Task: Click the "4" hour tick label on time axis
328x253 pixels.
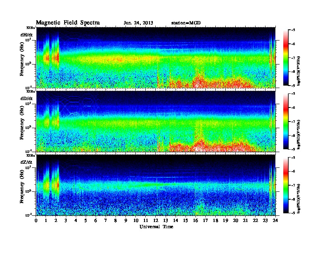Action: point(76,220)
